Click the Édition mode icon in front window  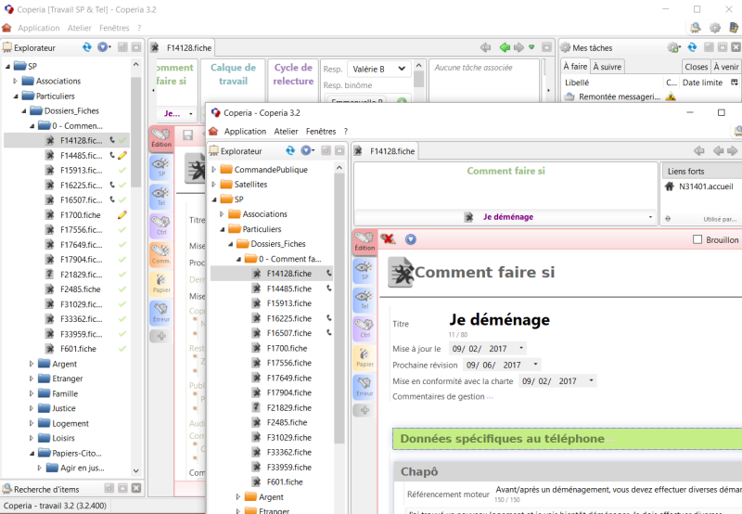[x=365, y=240]
